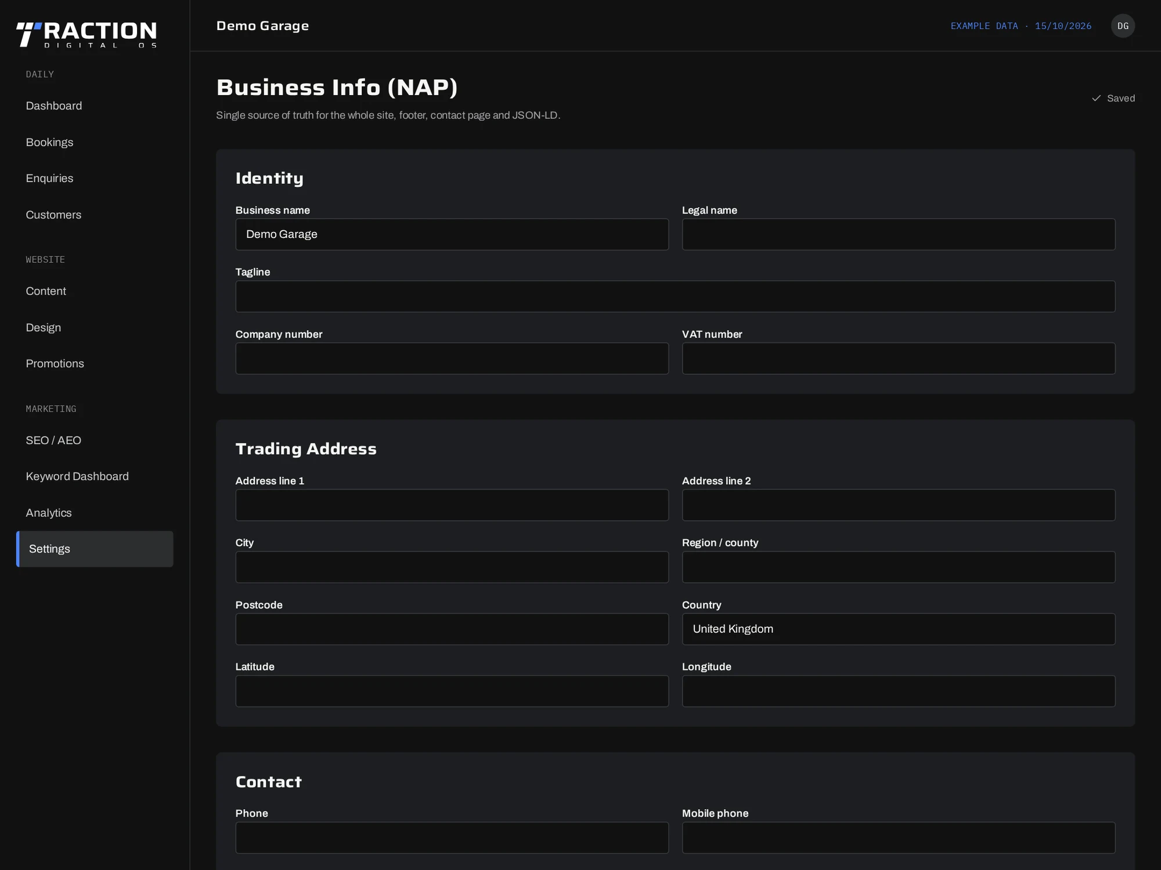
Task: Click the Trading Address section heading
Action: pyautogui.click(x=306, y=449)
